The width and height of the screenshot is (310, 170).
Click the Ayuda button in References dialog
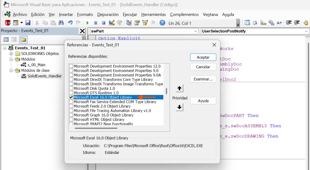pyautogui.click(x=203, y=101)
